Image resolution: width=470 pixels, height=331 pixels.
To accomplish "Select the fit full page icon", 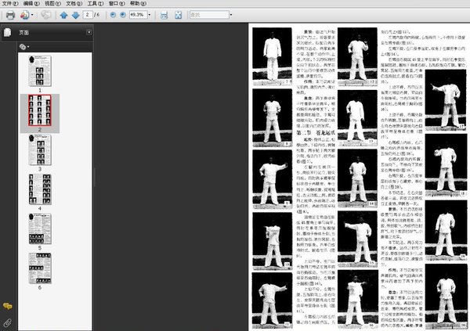I will click(x=179, y=15).
